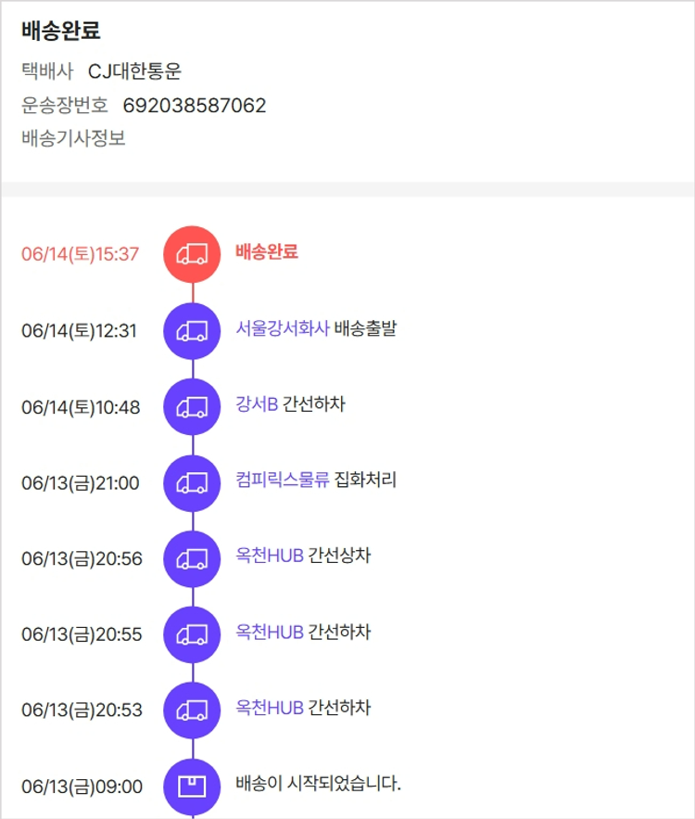
Task: Click the 06/13(금)09:00 timestamp
Action: point(82,787)
